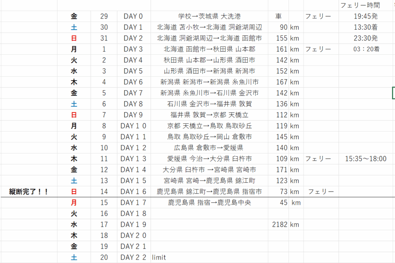Click the 北海道 苫小牧→北海道 洞爺湖周辺 cell

[x=209, y=27]
